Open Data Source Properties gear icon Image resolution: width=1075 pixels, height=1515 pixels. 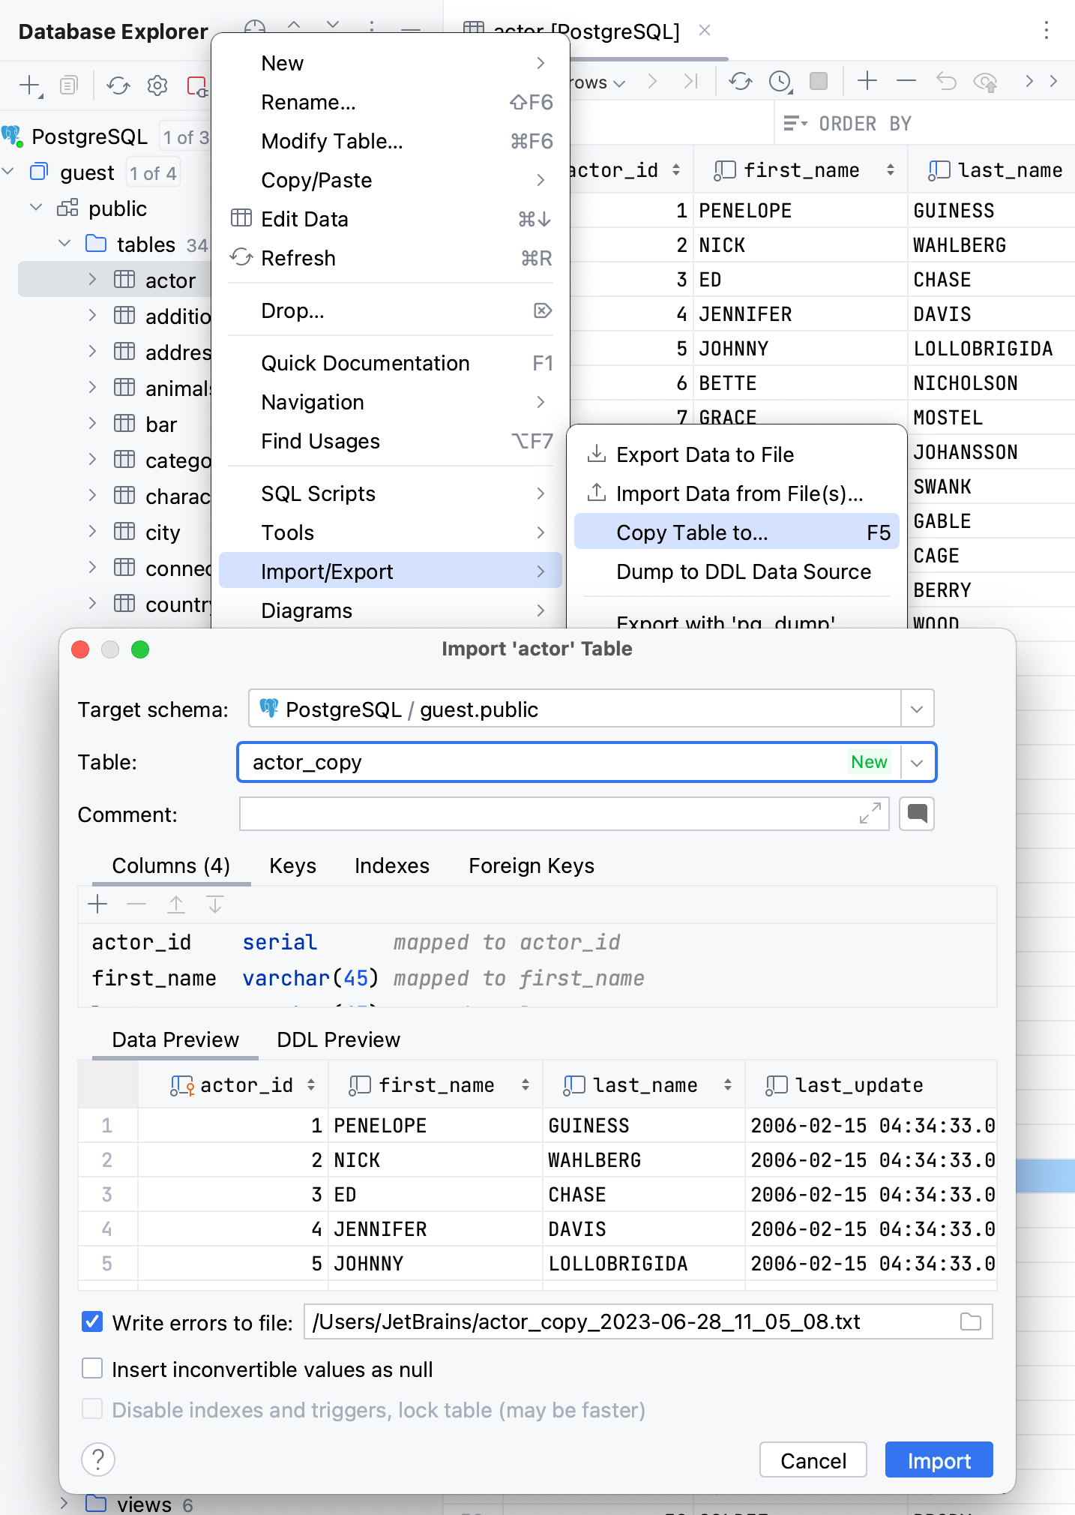point(157,85)
